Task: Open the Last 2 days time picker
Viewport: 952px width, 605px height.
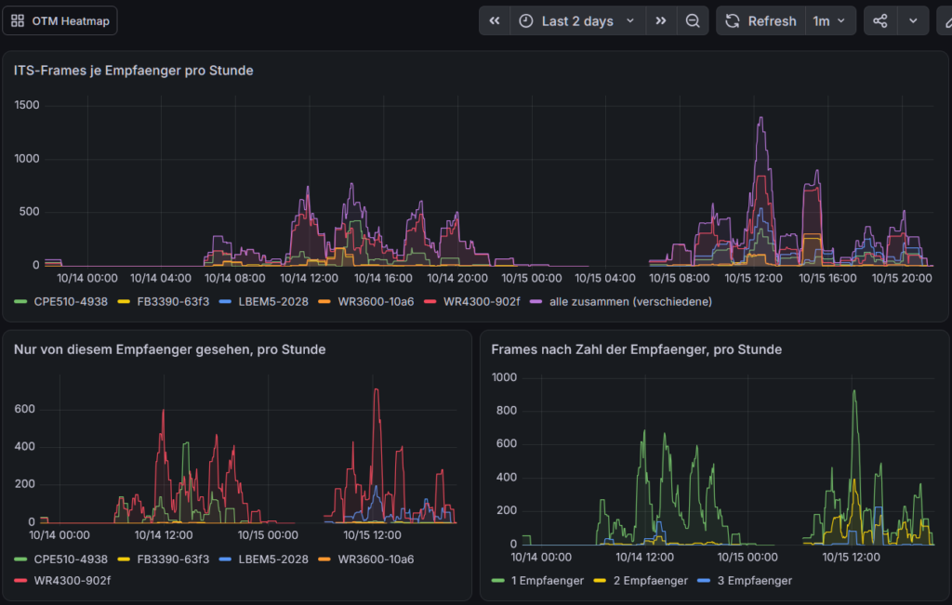Action: (x=577, y=20)
